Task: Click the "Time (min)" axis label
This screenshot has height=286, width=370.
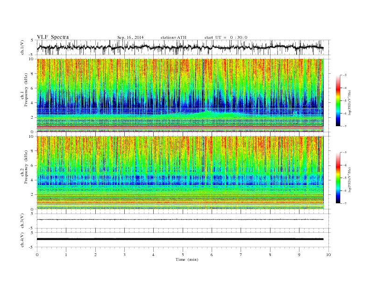Action: point(187,259)
